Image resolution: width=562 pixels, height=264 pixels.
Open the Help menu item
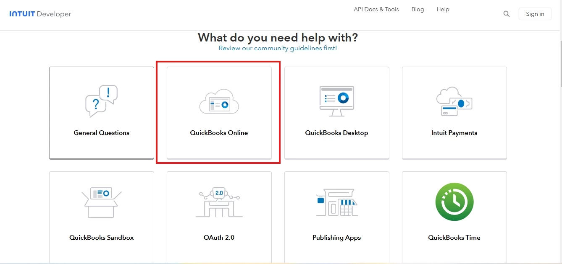[x=443, y=9]
